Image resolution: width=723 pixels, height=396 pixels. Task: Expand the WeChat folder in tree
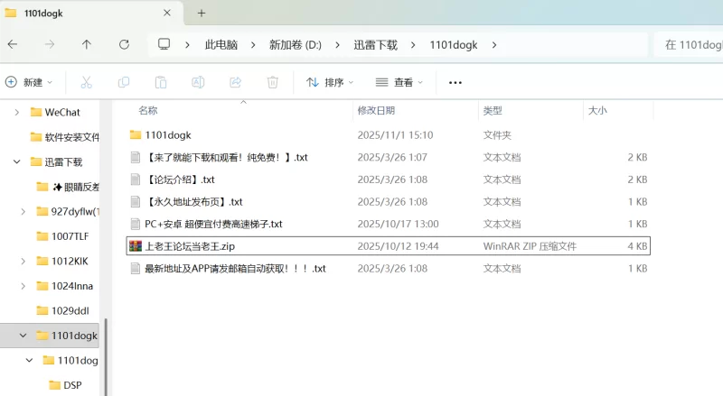click(x=17, y=113)
